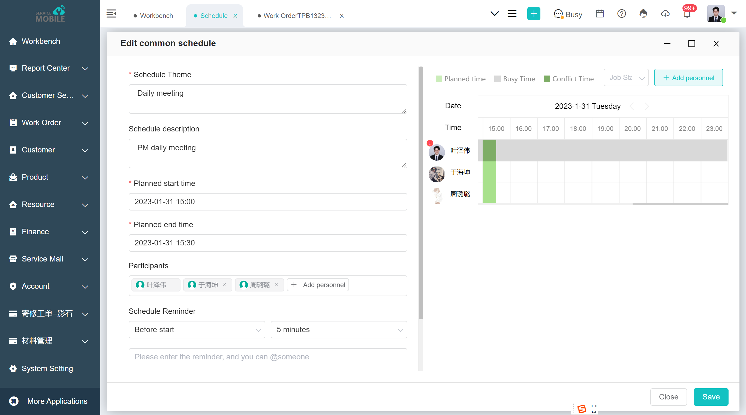746x415 pixels.
Task: Click the Close button in dialog footer
Action: click(668, 397)
